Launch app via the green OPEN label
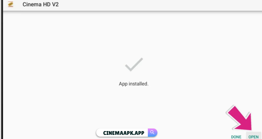The height and width of the screenshot is (139, 262). (x=254, y=137)
